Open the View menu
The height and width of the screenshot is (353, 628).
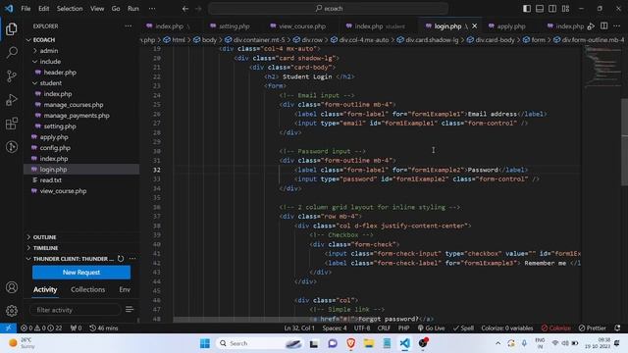97,9
